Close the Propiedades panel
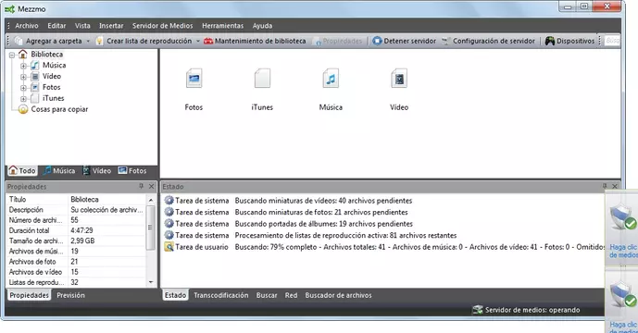This screenshot has width=638, height=333. pos(151,186)
